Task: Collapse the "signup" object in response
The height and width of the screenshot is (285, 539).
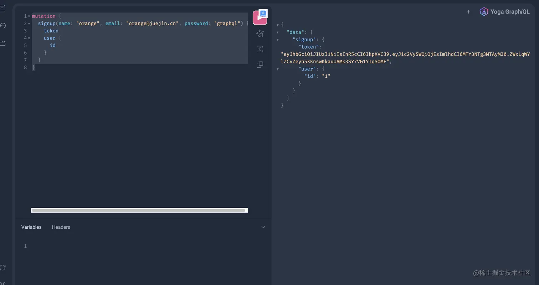Action: 278,40
